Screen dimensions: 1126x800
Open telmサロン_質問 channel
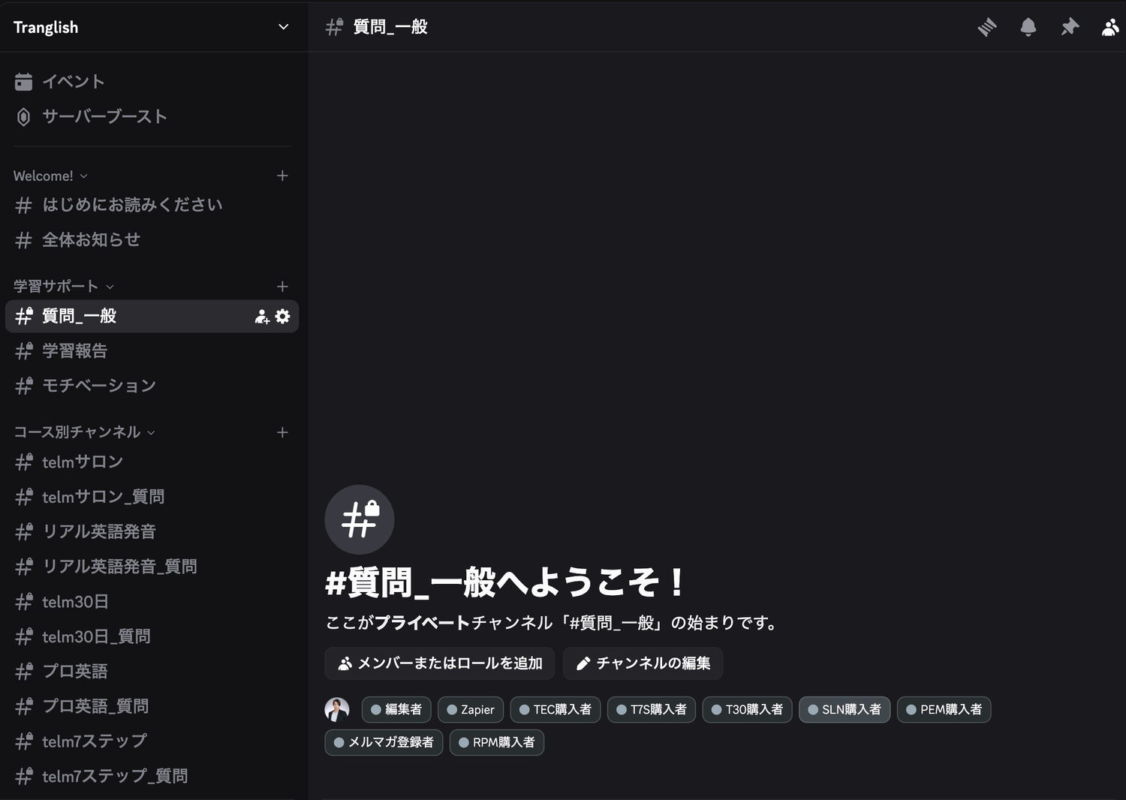click(152, 497)
